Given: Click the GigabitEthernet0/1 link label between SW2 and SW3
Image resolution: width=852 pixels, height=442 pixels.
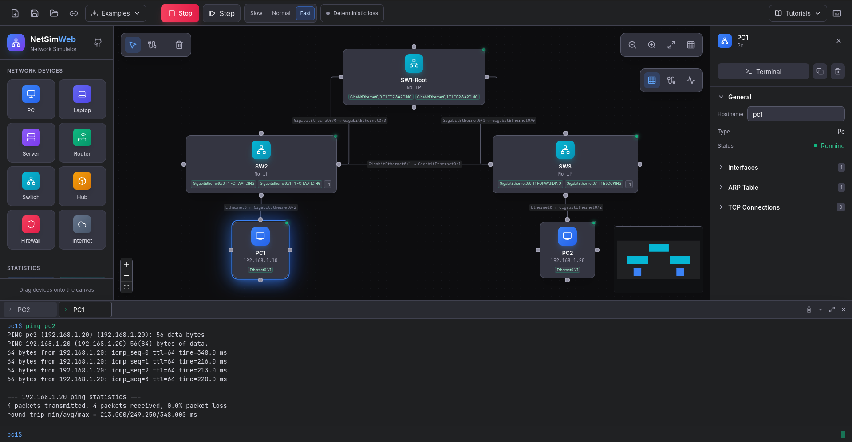Looking at the screenshot, I should tap(414, 164).
